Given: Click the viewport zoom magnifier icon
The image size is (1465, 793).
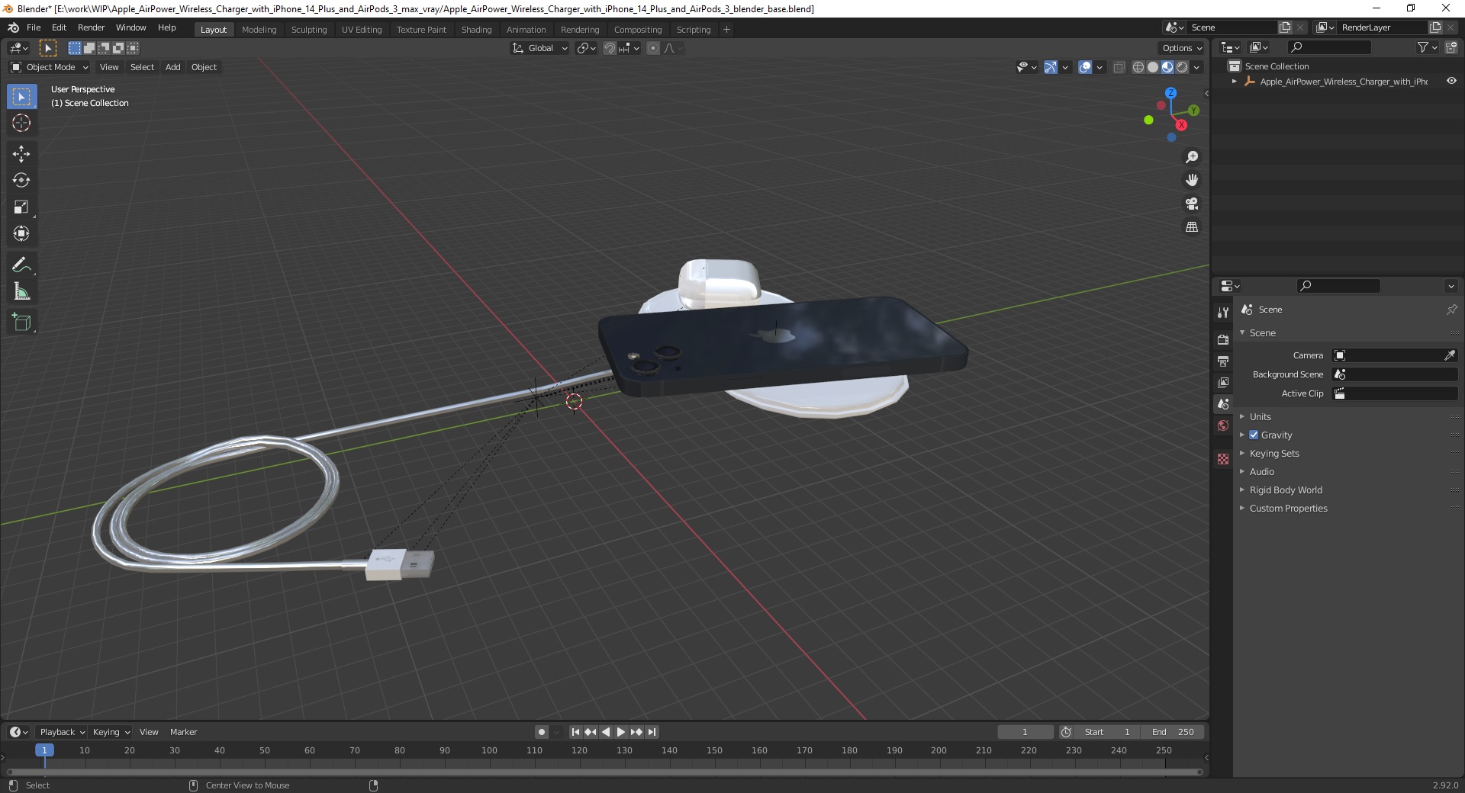Looking at the screenshot, I should 1192,157.
